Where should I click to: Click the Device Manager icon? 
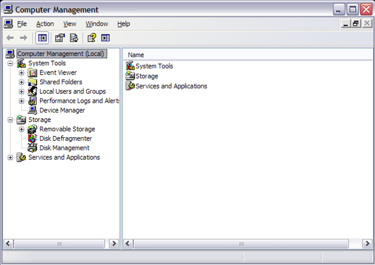point(32,110)
